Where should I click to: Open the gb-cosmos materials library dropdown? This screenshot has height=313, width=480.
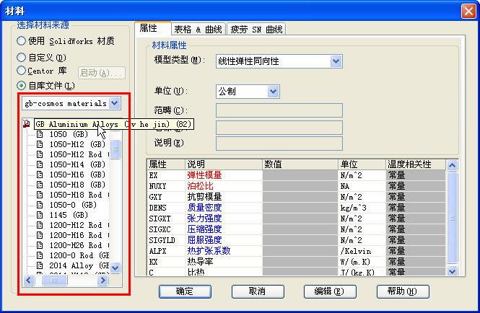point(115,103)
